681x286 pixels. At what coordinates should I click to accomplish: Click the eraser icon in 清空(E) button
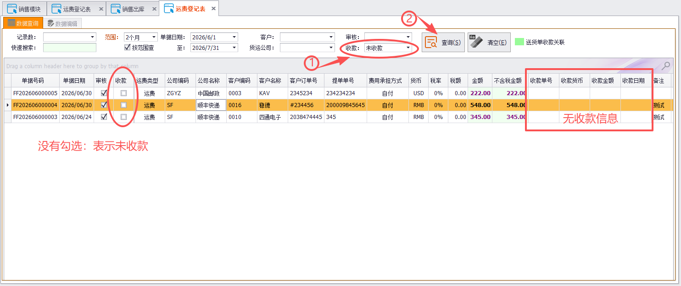click(x=477, y=43)
